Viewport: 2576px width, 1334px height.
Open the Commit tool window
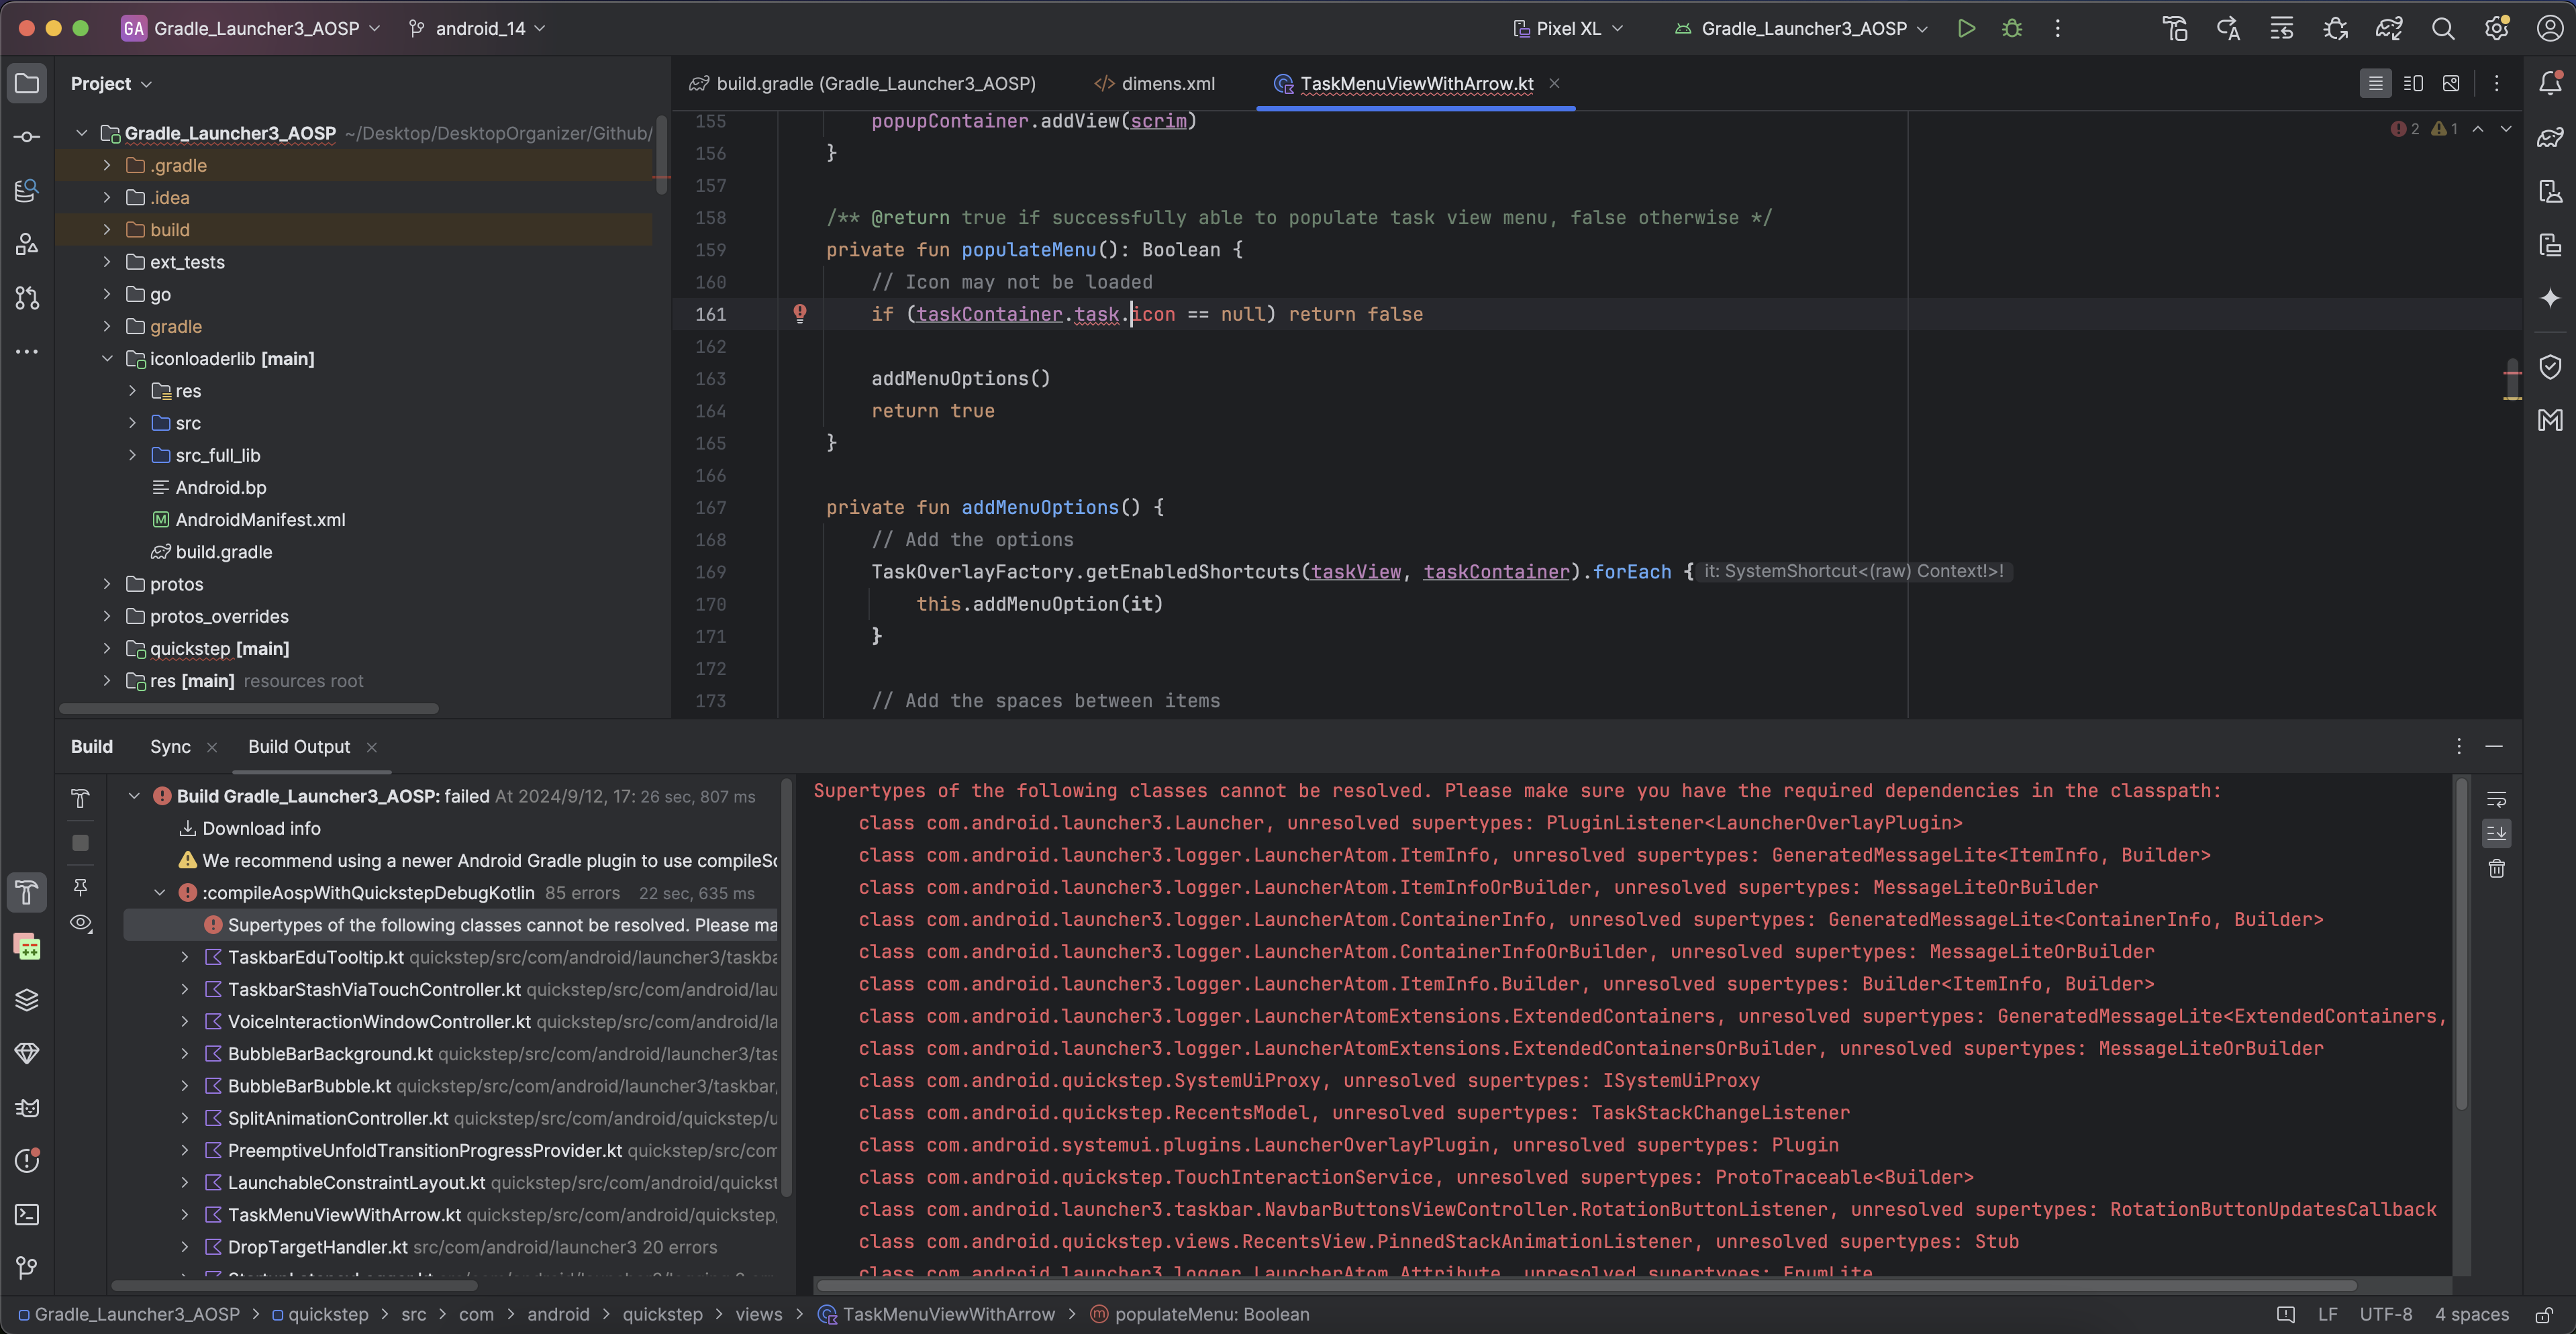(27, 137)
